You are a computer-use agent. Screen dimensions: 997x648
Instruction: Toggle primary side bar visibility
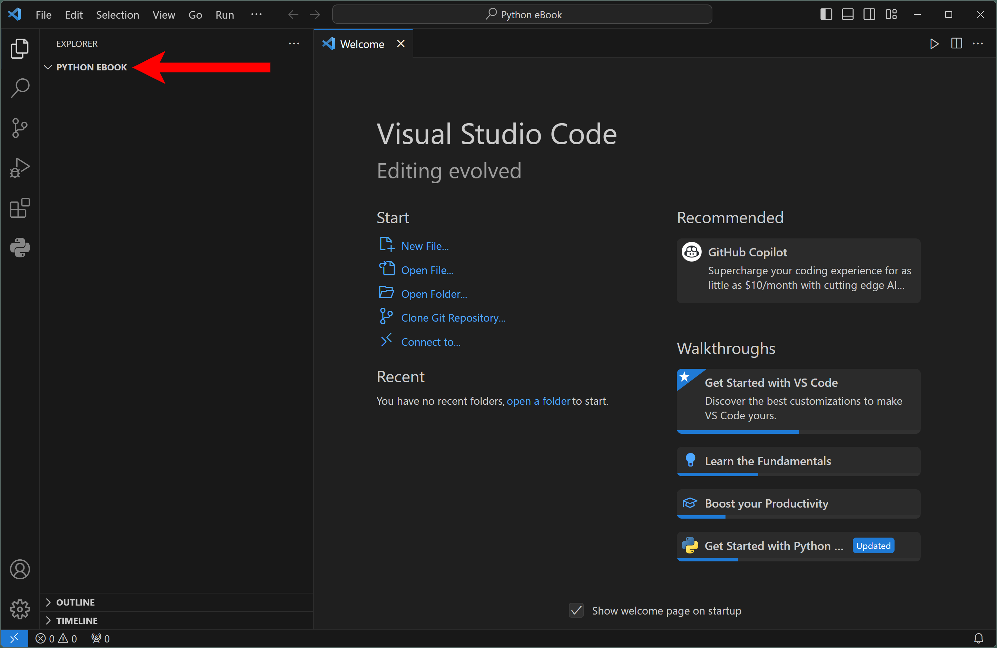(x=826, y=14)
